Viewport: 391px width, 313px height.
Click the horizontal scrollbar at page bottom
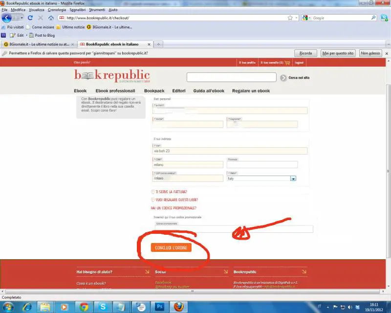(192, 291)
